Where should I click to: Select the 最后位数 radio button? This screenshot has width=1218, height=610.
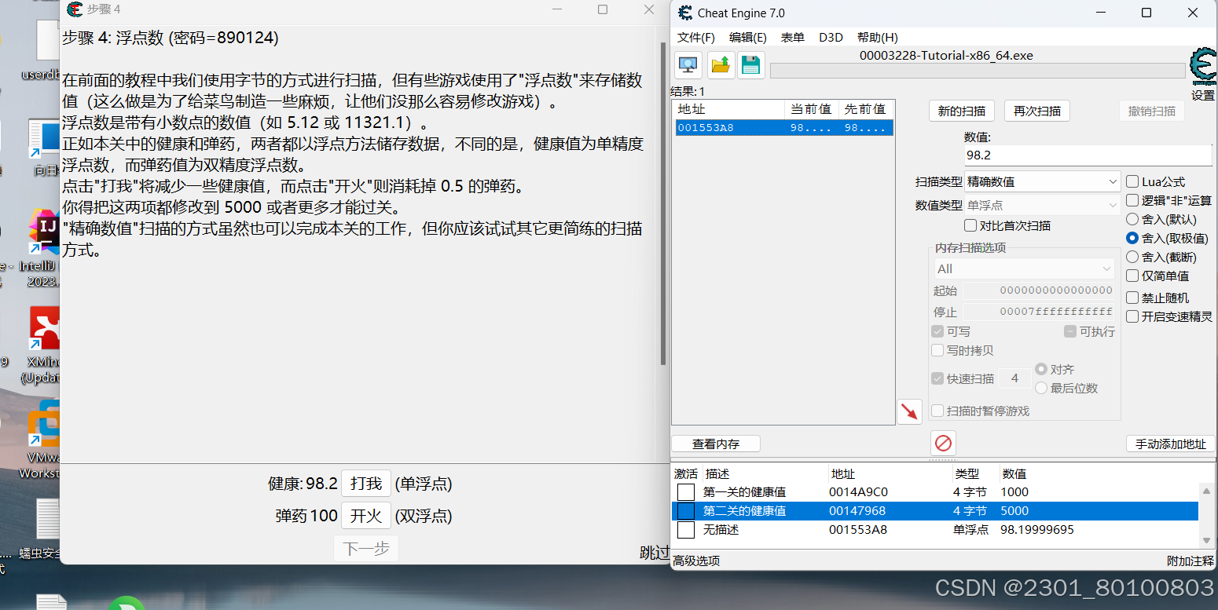pos(1041,388)
